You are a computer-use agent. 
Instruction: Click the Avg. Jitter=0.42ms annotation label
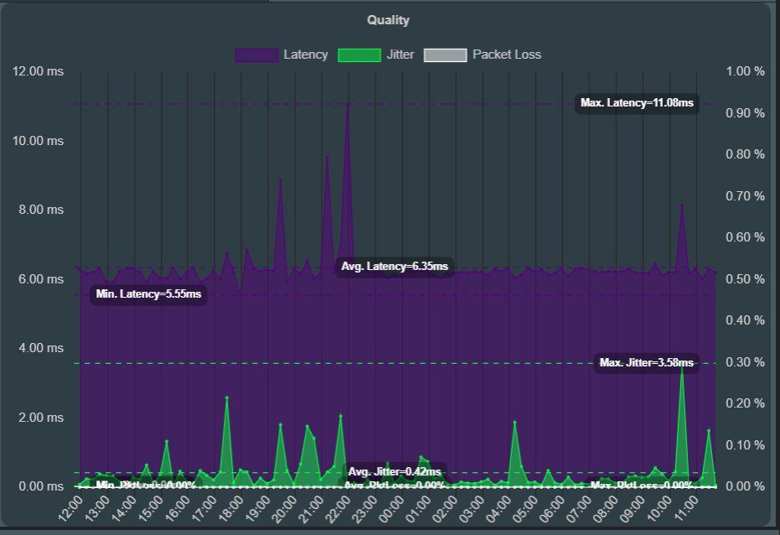[x=394, y=471]
